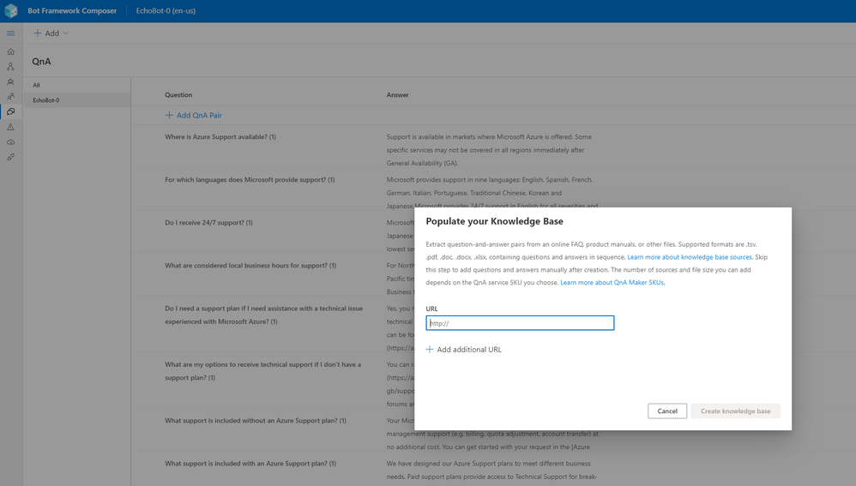The width and height of the screenshot is (856, 486).
Task: Select question 'Do I need a support plan'
Action: (263, 315)
